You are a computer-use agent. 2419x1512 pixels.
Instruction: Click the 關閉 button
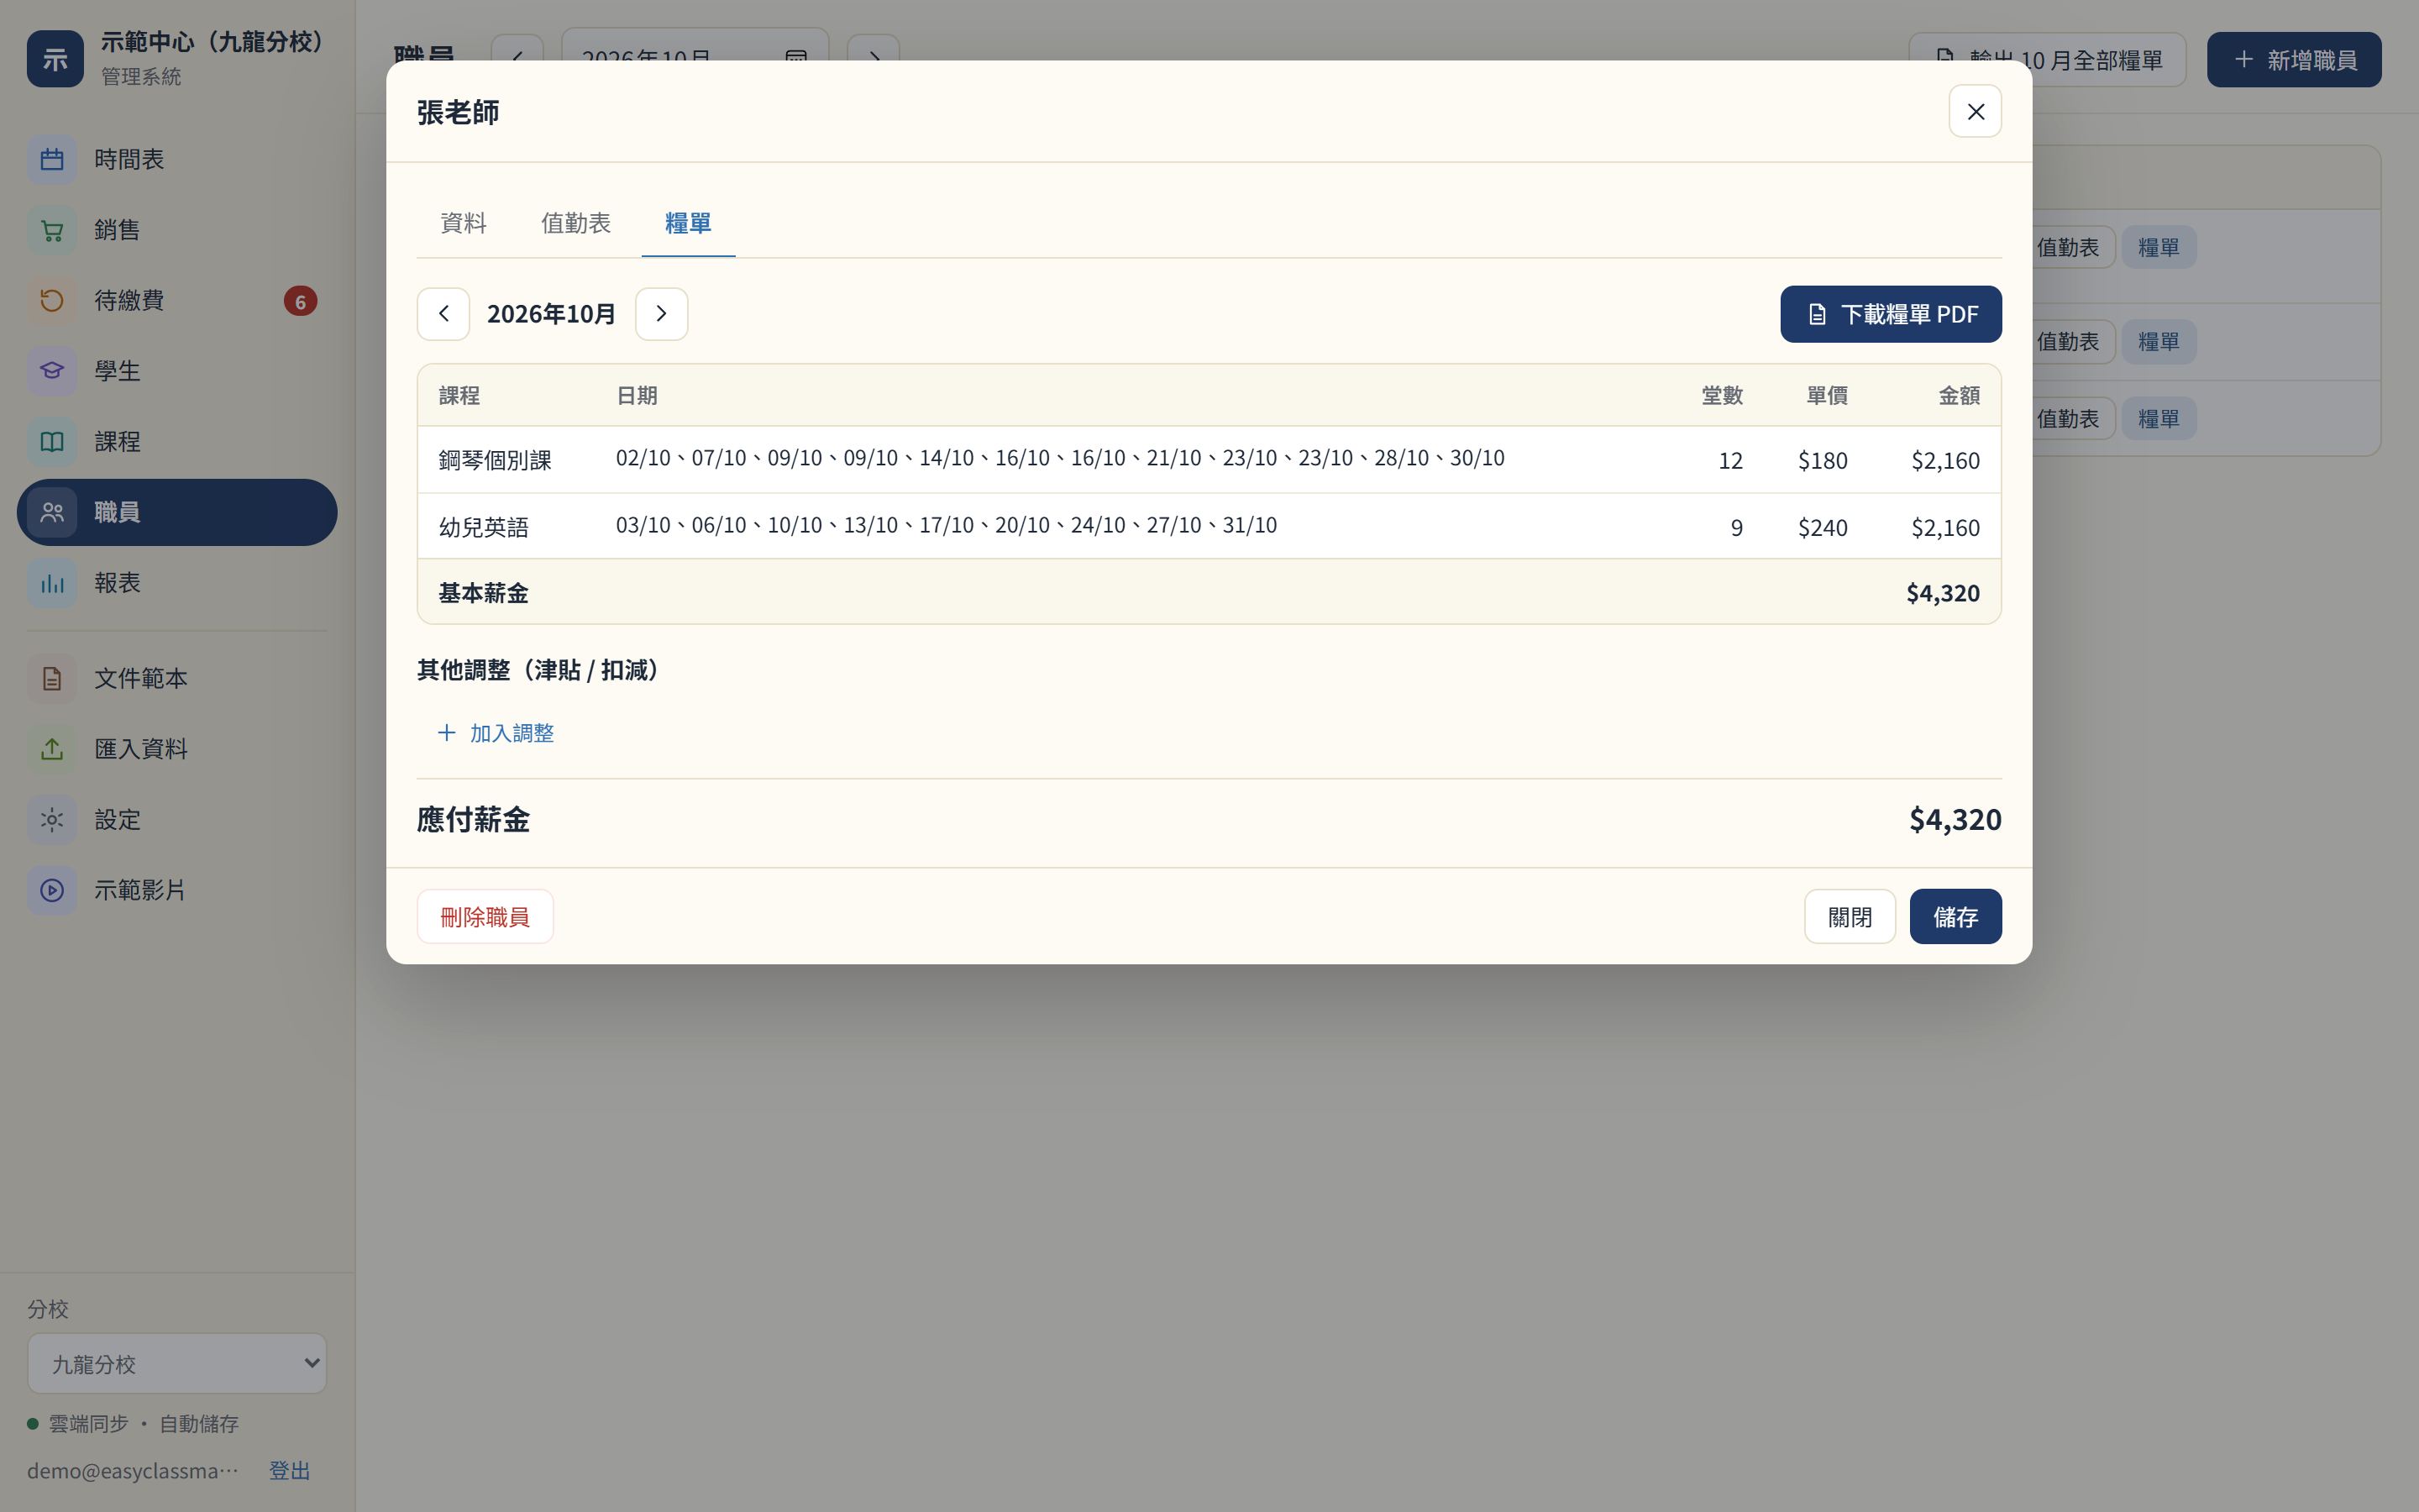(1850, 917)
